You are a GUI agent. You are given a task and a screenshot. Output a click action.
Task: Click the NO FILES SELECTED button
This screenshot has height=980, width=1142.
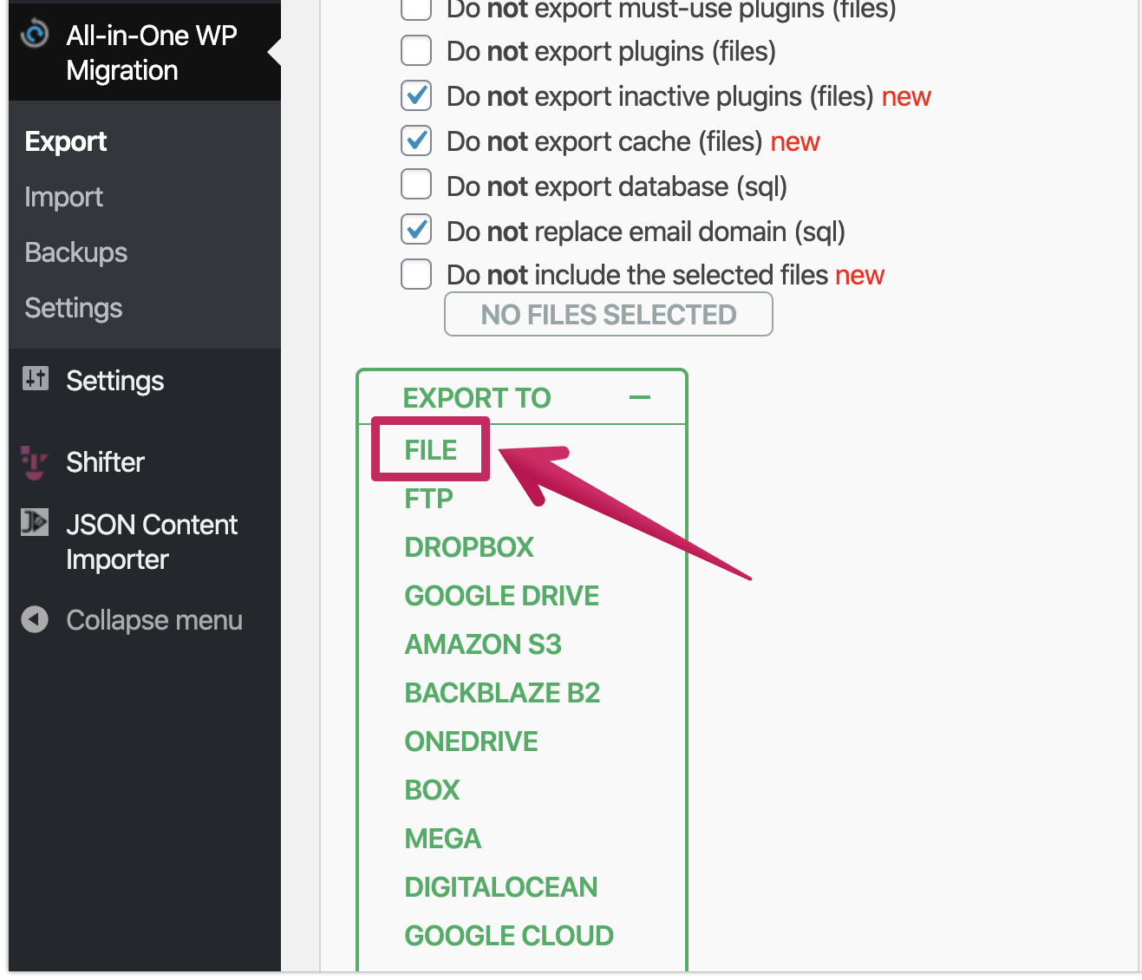[609, 314]
